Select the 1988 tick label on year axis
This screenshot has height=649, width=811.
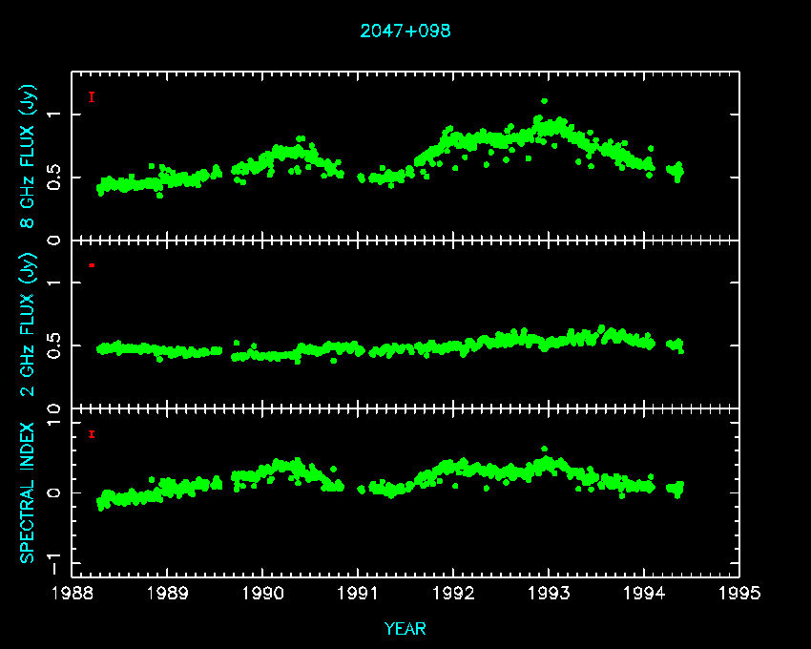(72, 593)
